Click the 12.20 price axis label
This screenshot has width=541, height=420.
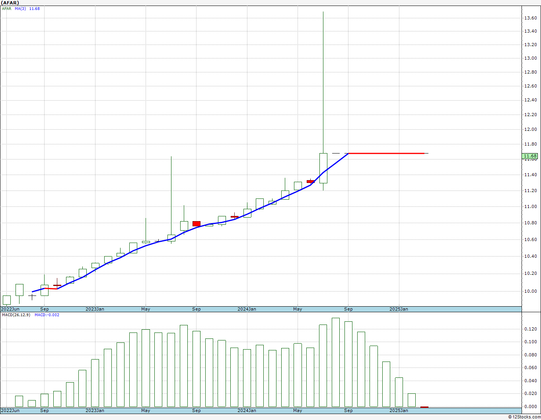531,115
